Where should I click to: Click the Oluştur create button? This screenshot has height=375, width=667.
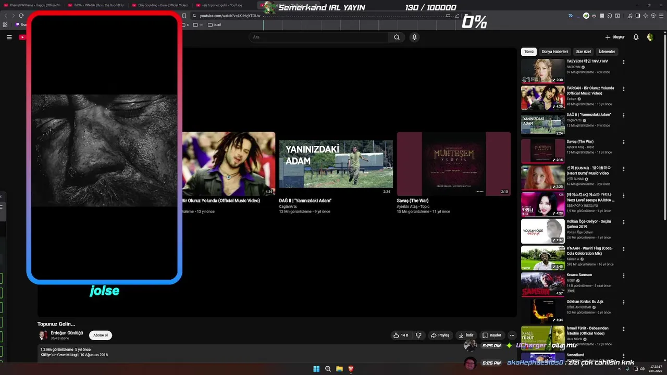pyautogui.click(x=615, y=37)
